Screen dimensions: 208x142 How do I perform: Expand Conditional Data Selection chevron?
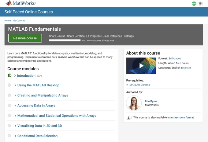pyautogui.click(x=15, y=136)
